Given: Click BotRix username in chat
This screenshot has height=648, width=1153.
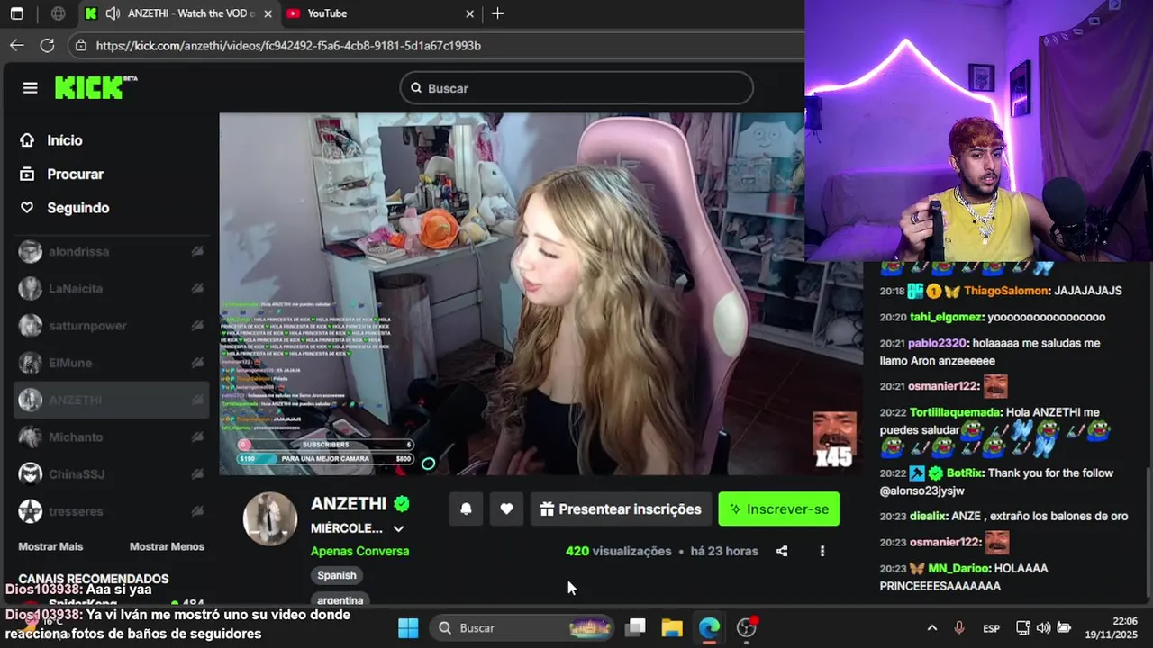Looking at the screenshot, I should pyautogui.click(x=965, y=472).
